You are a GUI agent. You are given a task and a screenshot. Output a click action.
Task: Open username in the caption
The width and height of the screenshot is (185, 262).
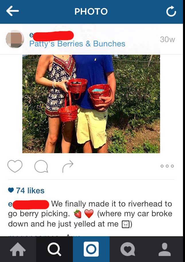pos(29,204)
